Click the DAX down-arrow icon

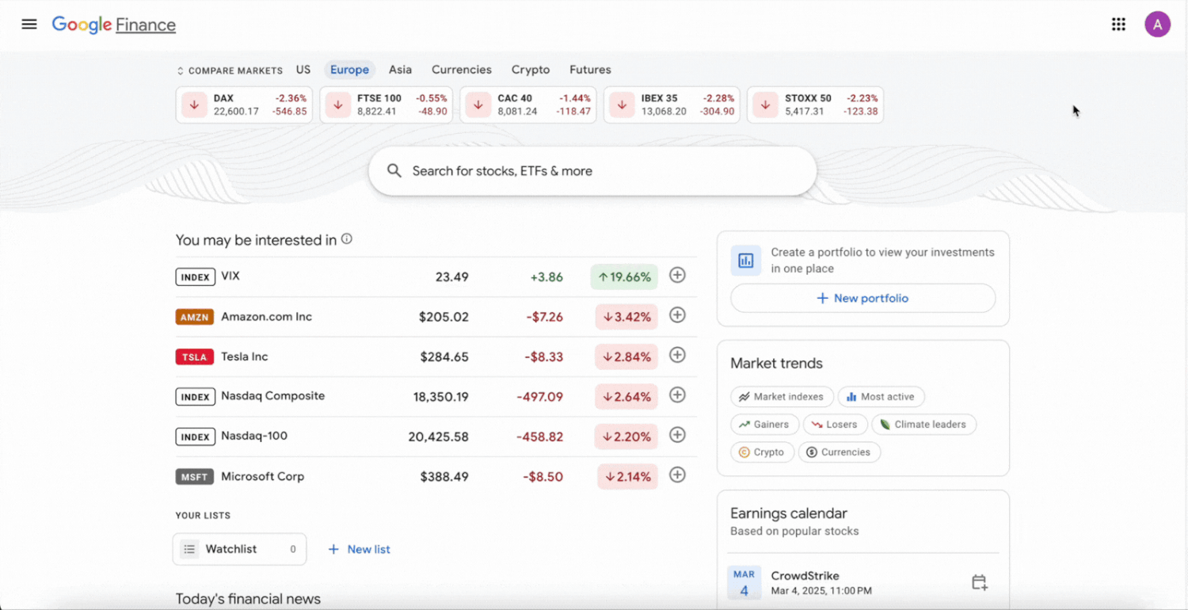[x=194, y=105]
